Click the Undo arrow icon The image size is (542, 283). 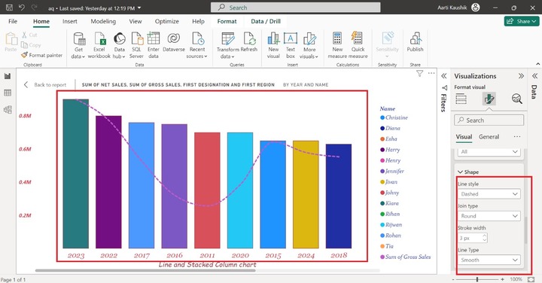point(21,8)
